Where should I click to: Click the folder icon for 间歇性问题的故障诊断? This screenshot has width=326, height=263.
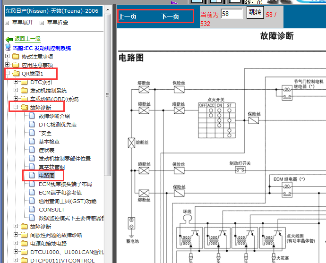point(24,235)
